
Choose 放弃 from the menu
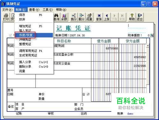pyautogui.click(x=34, y=19)
